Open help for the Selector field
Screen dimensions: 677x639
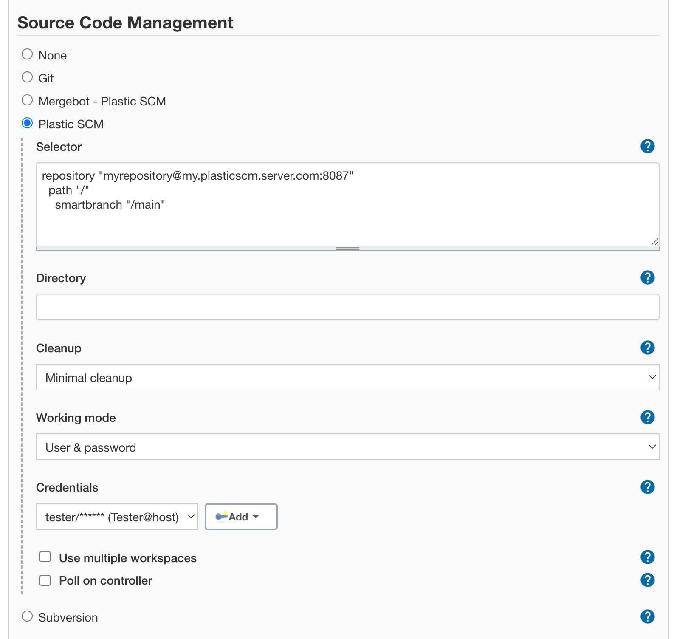pos(647,146)
